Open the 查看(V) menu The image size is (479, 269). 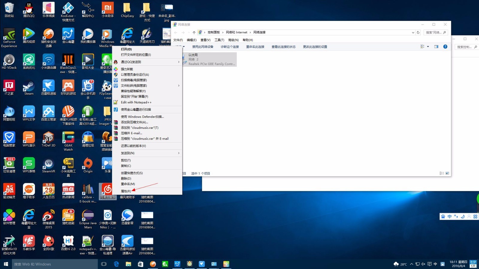pyautogui.click(x=205, y=40)
